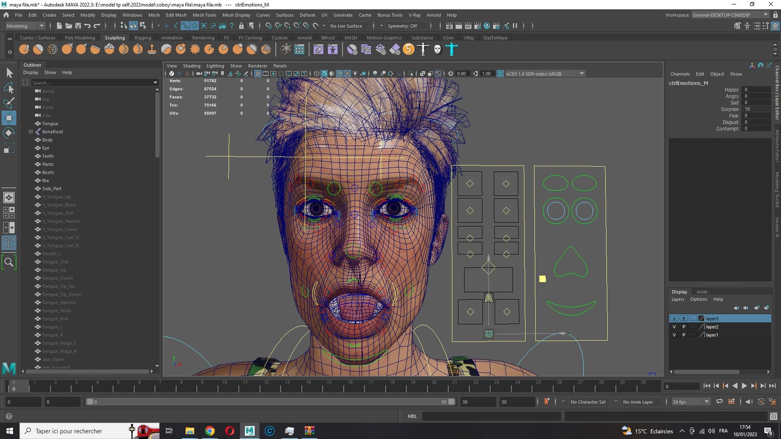Toggle visibility V of layer1
The image size is (781, 439).
pyautogui.click(x=674, y=335)
